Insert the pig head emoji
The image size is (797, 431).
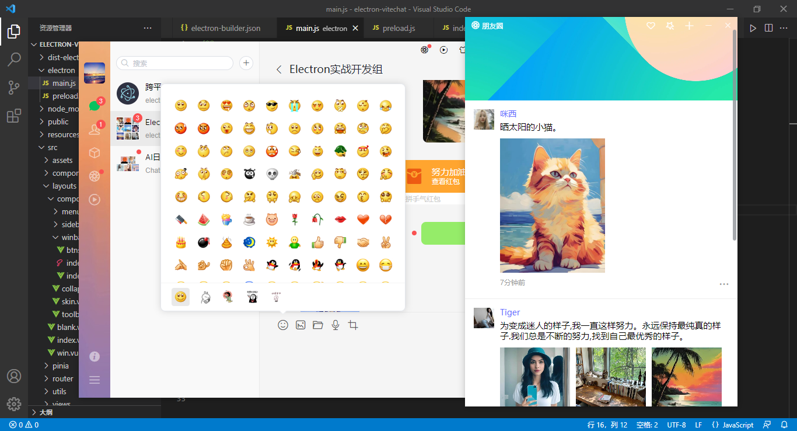pyautogui.click(x=272, y=220)
